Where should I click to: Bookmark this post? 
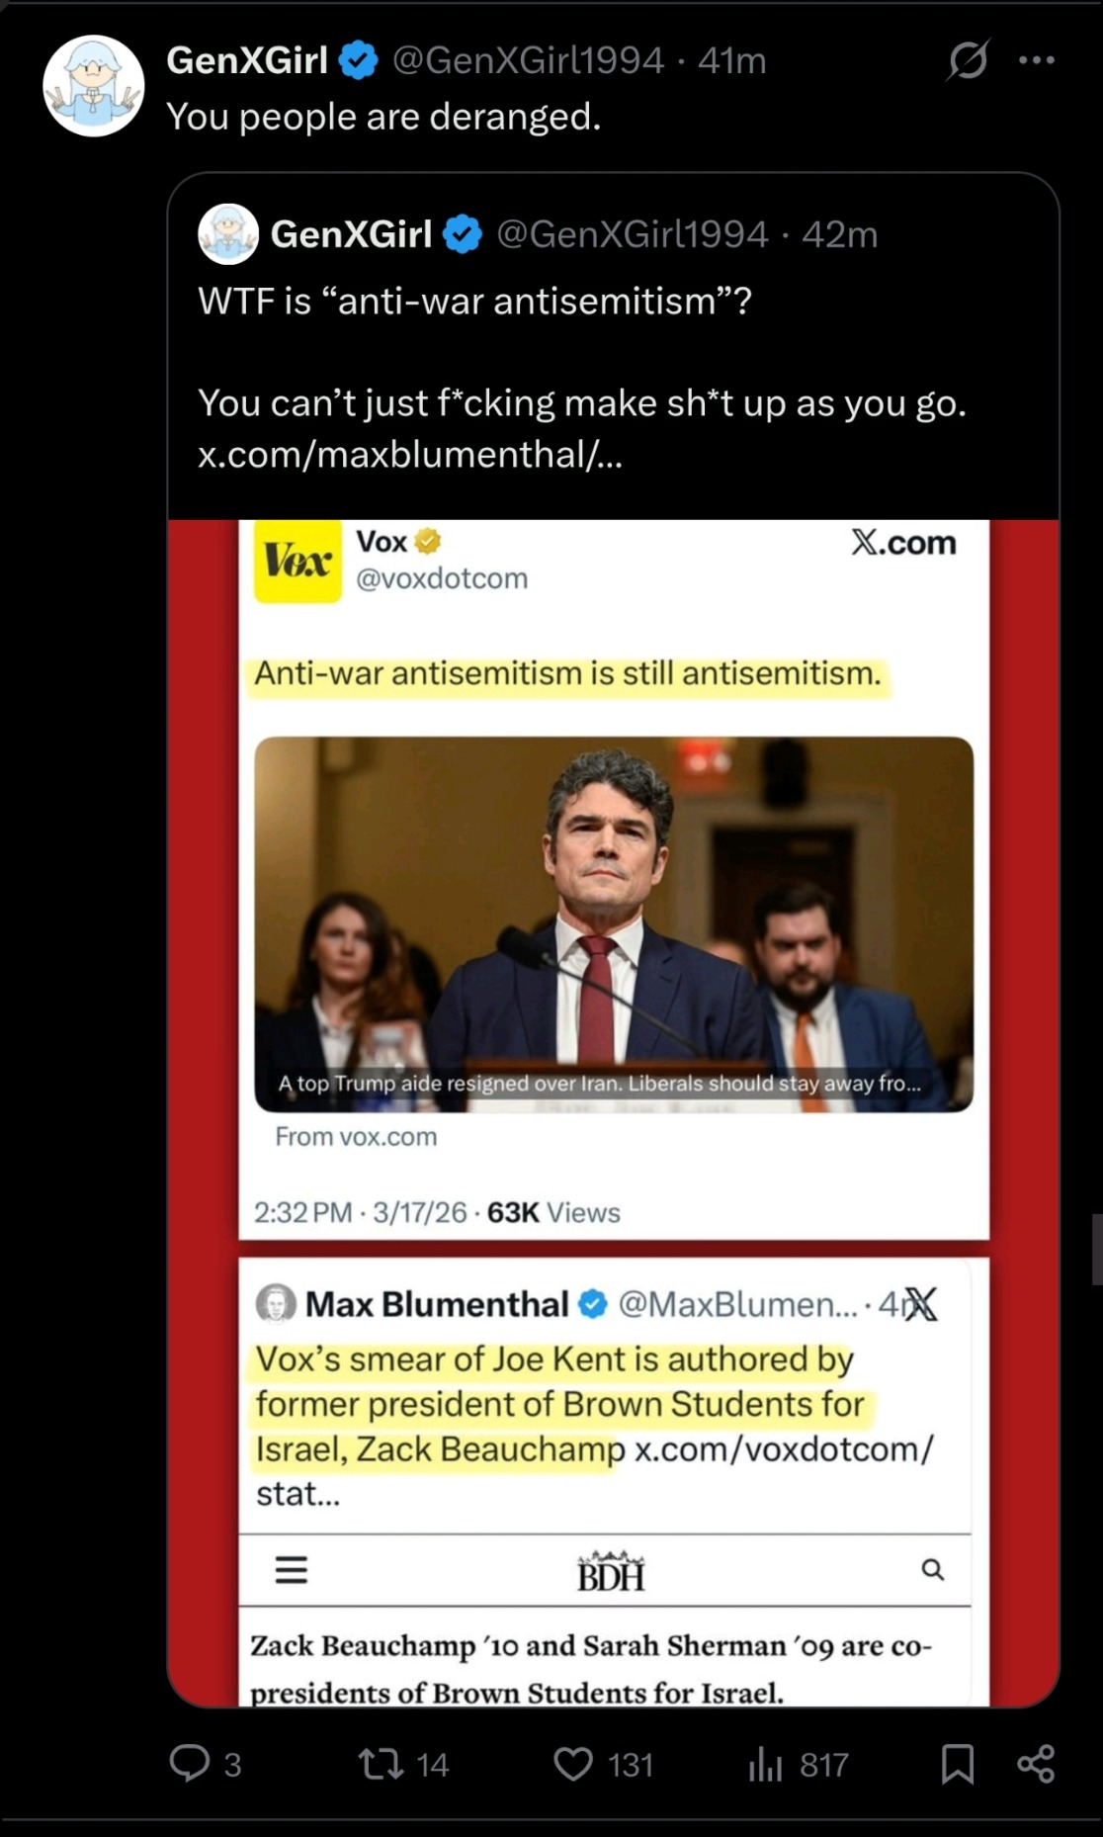(957, 1763)
